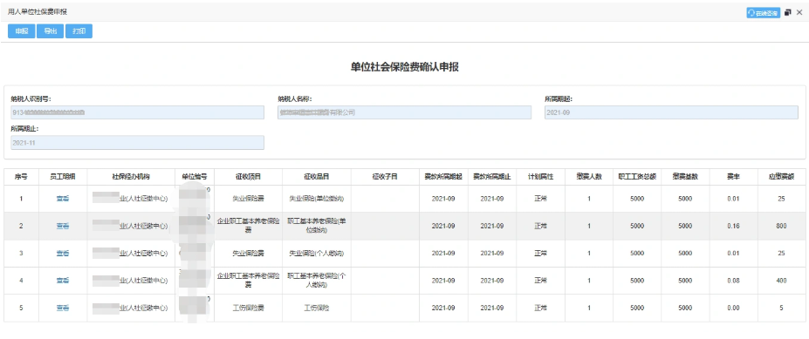809x339 pixels.
Task: Click the 人社征缴中心 agency cell in row 3
Action: pos(131,253)
